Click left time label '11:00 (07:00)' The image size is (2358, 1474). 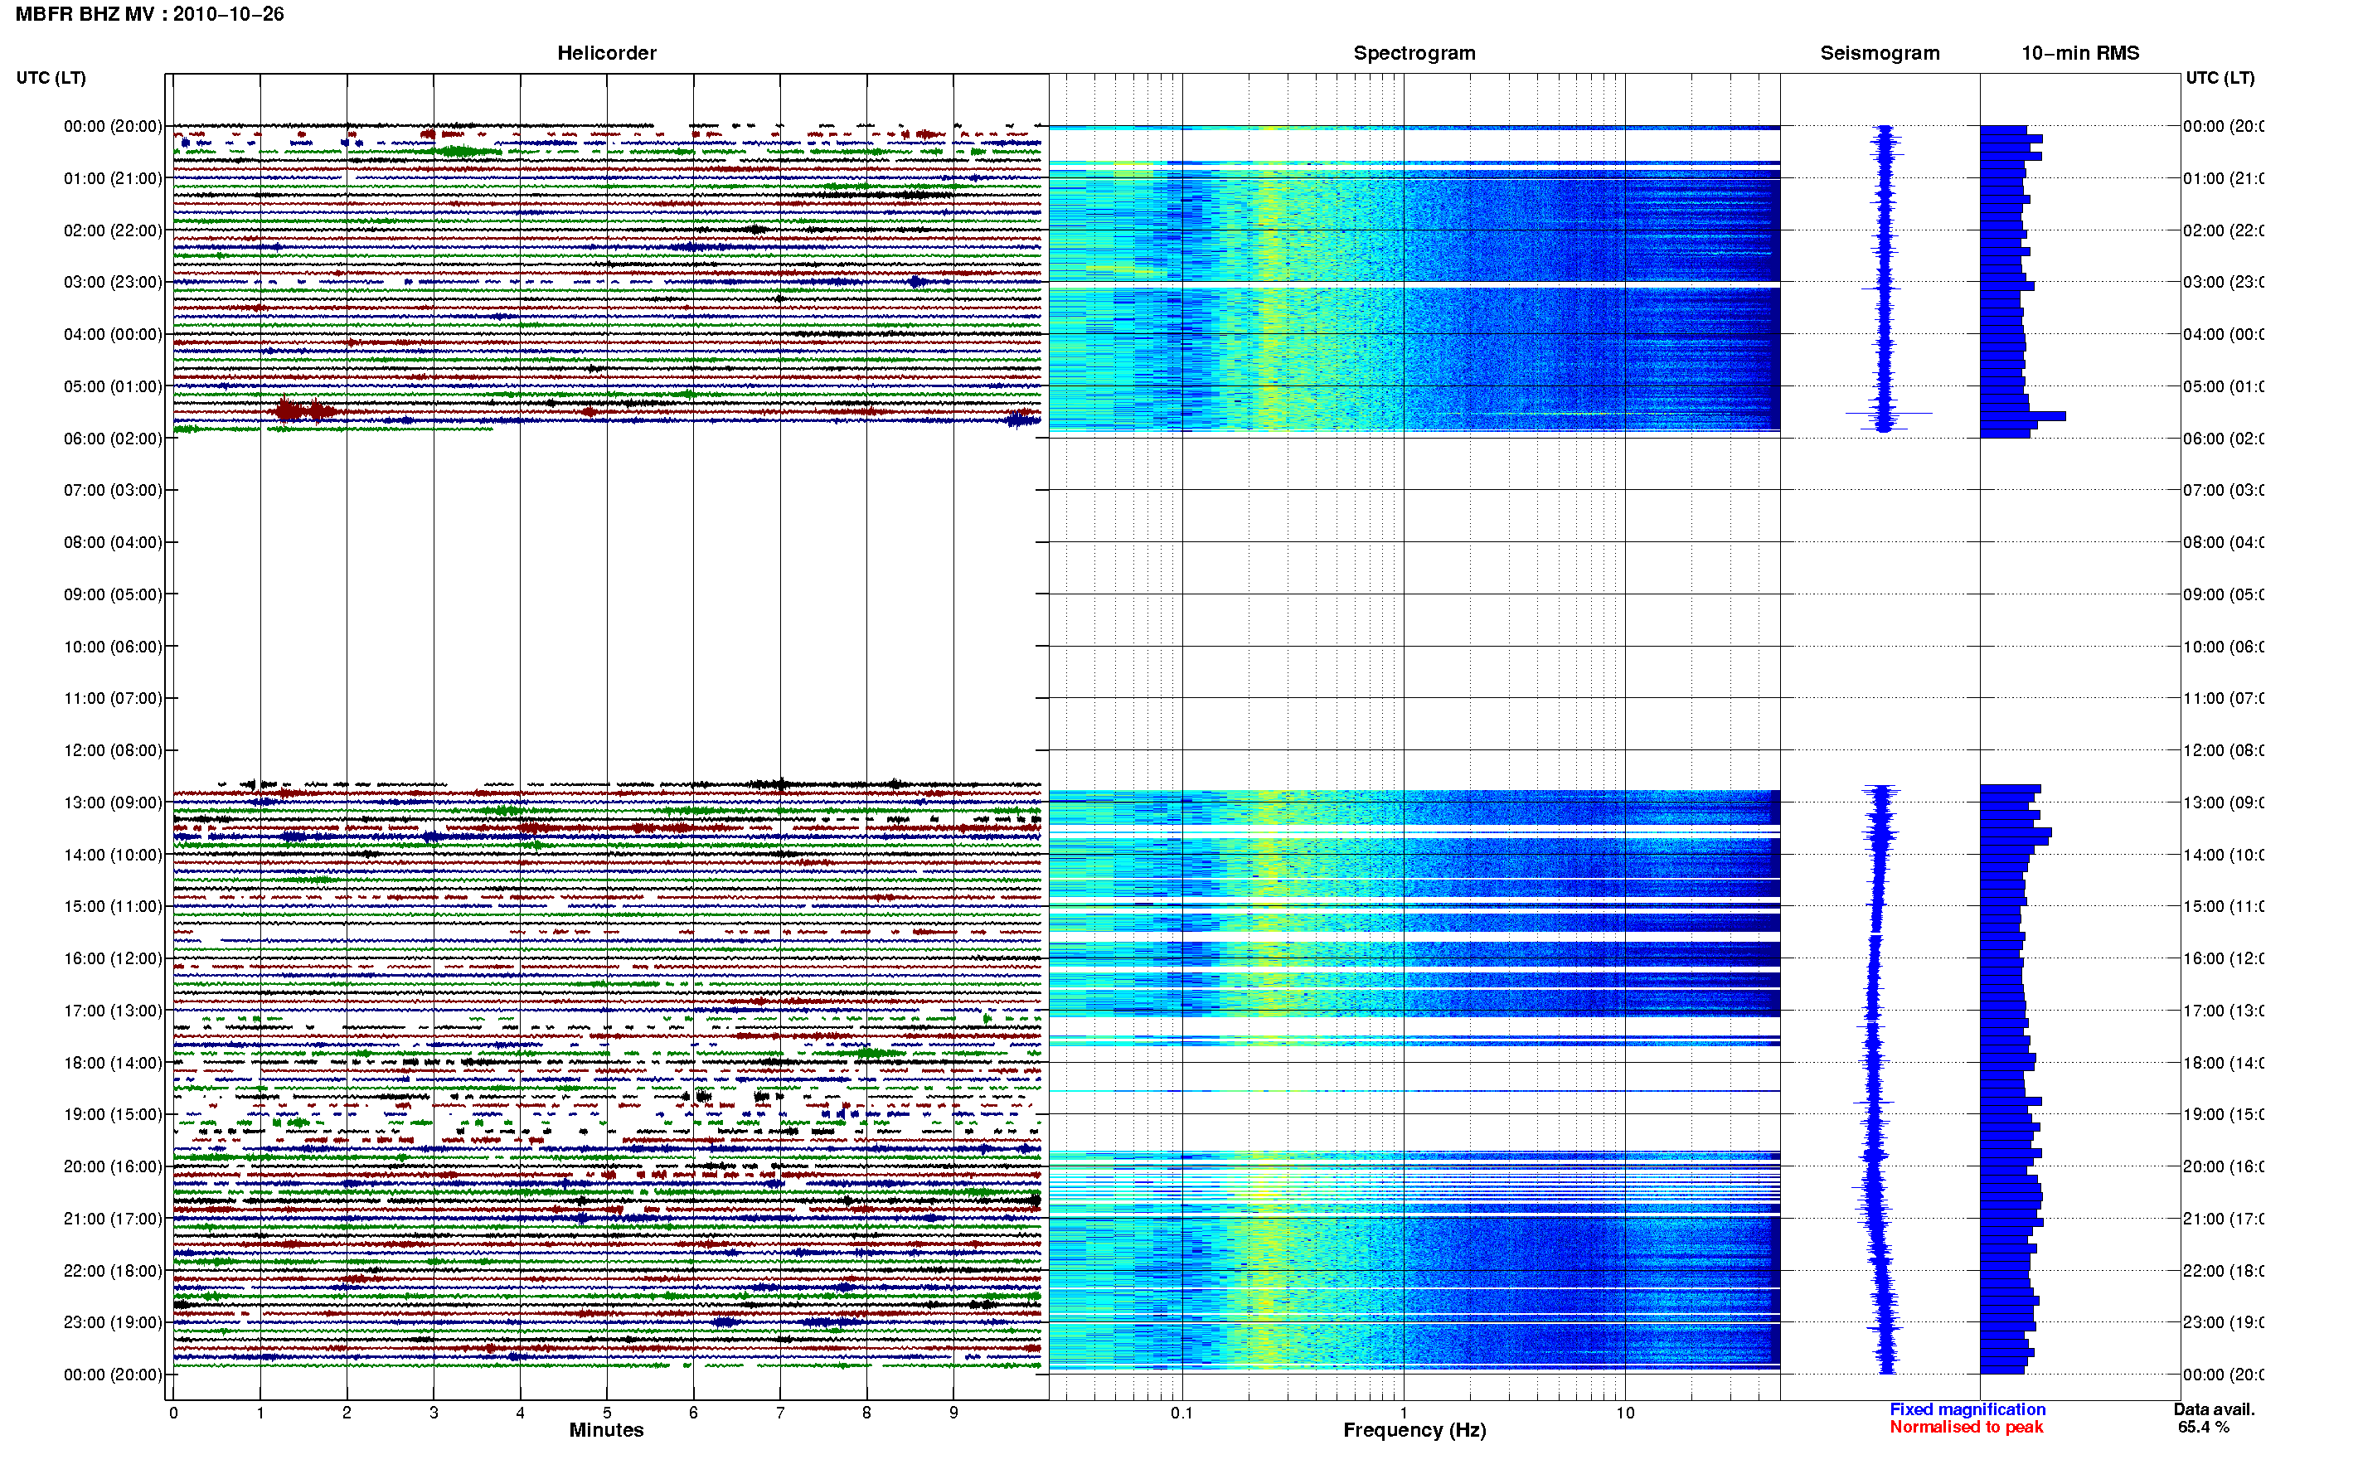point(113,698)
